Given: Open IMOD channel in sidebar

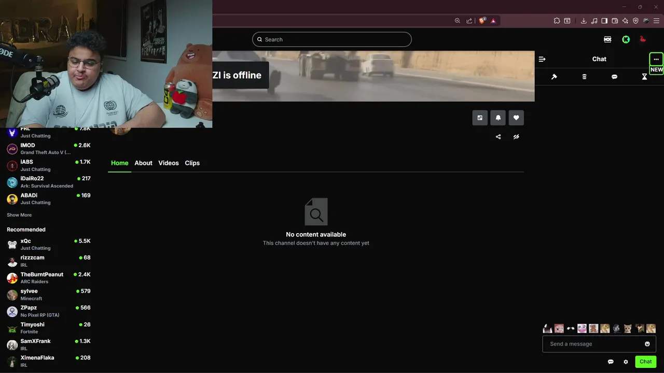Looking at the screenshot, I should point(49,149).
